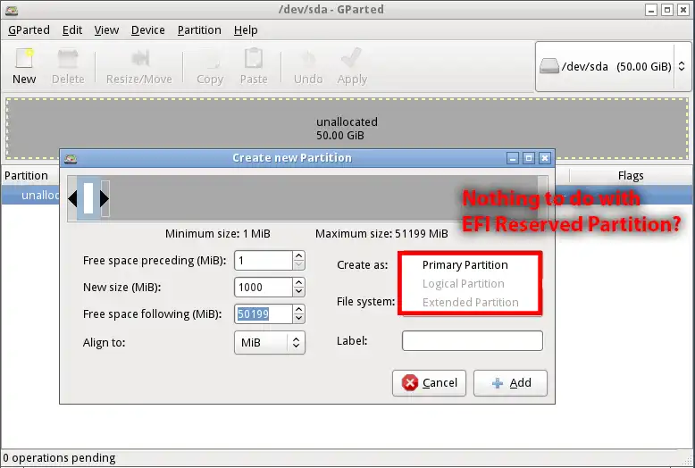Image resolution: width=695 pixels, height=468 pixels.
Task: Click the "0 operations pending" status text
Action: click(x=59, y=458)
